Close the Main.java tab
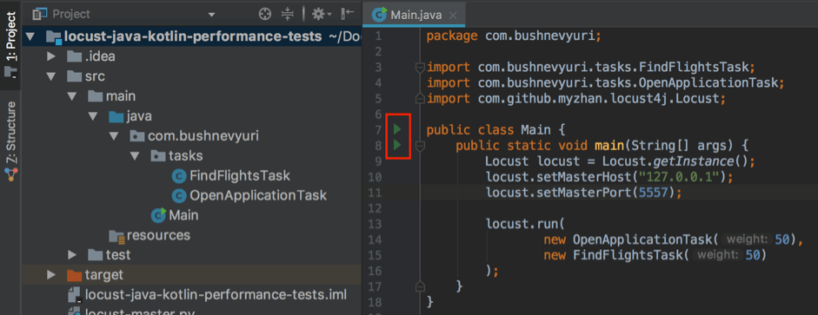The width and height of the screenshot is (818, 315). 453,16
